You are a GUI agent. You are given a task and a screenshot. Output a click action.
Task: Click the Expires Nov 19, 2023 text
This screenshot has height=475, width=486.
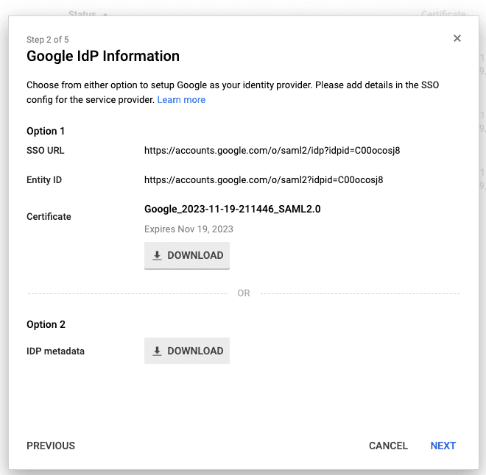coord(189,229)
